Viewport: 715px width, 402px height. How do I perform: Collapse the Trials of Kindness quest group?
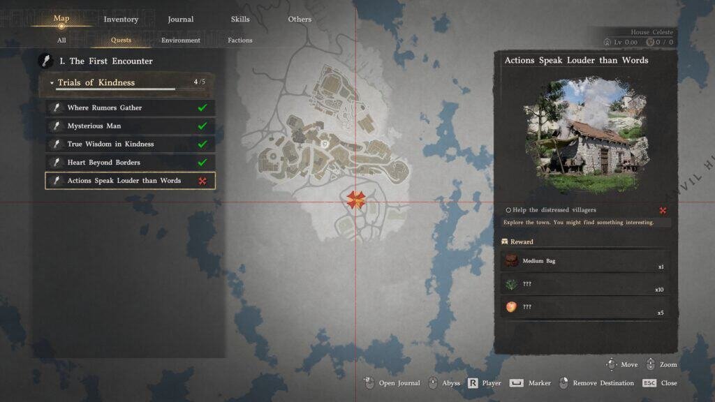[x=52, y=83]
